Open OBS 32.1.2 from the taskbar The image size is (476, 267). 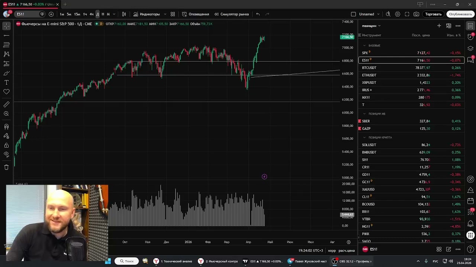point(351,261)
